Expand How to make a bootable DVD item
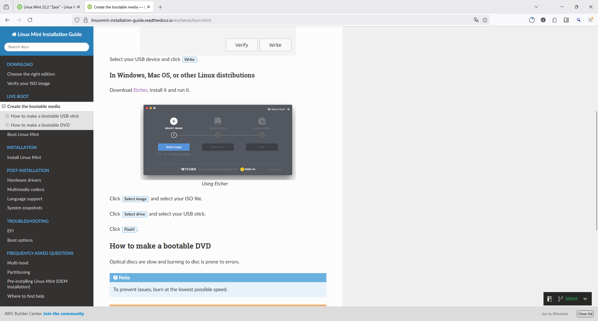 coord(7,125)
